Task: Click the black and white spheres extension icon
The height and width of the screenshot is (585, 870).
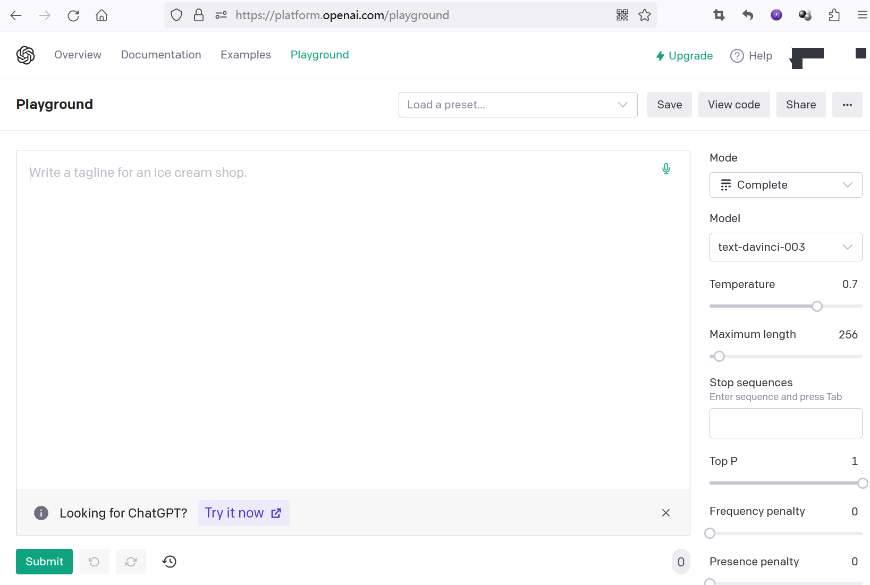Action: (x=805, y=15)
